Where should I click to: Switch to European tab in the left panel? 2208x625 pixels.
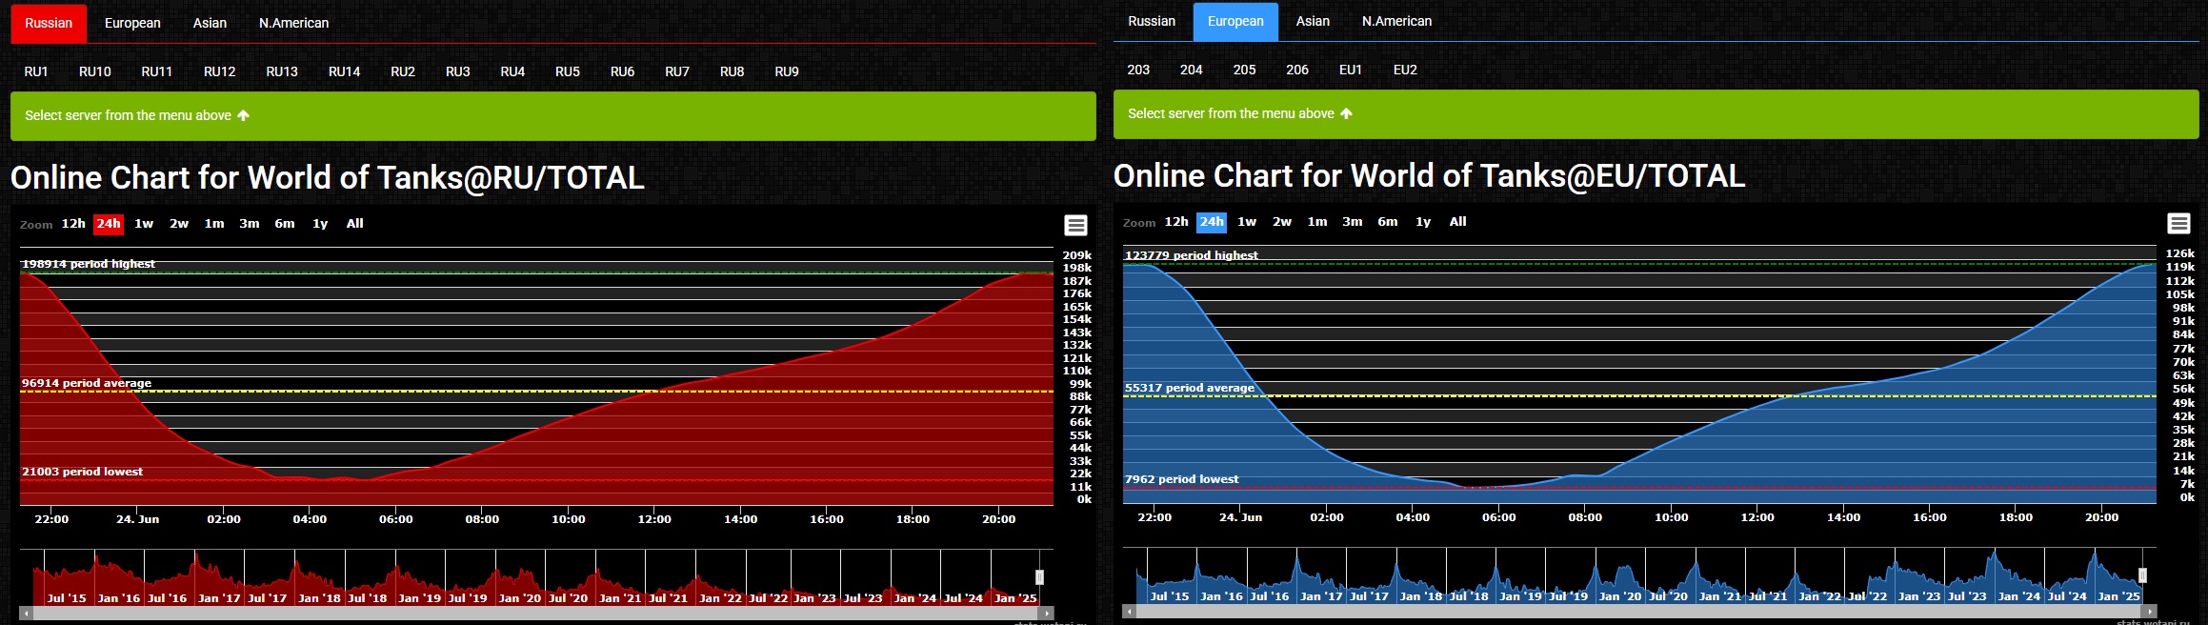pos(132,23)
